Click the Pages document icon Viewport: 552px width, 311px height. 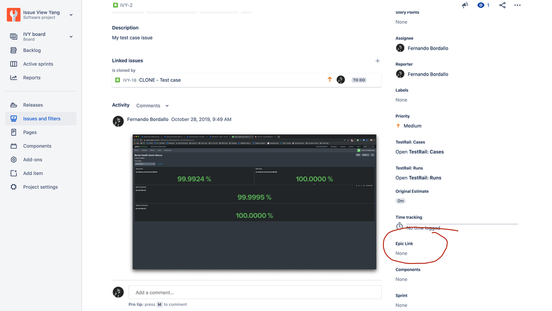pyautogui.click(x=13, y=132)
